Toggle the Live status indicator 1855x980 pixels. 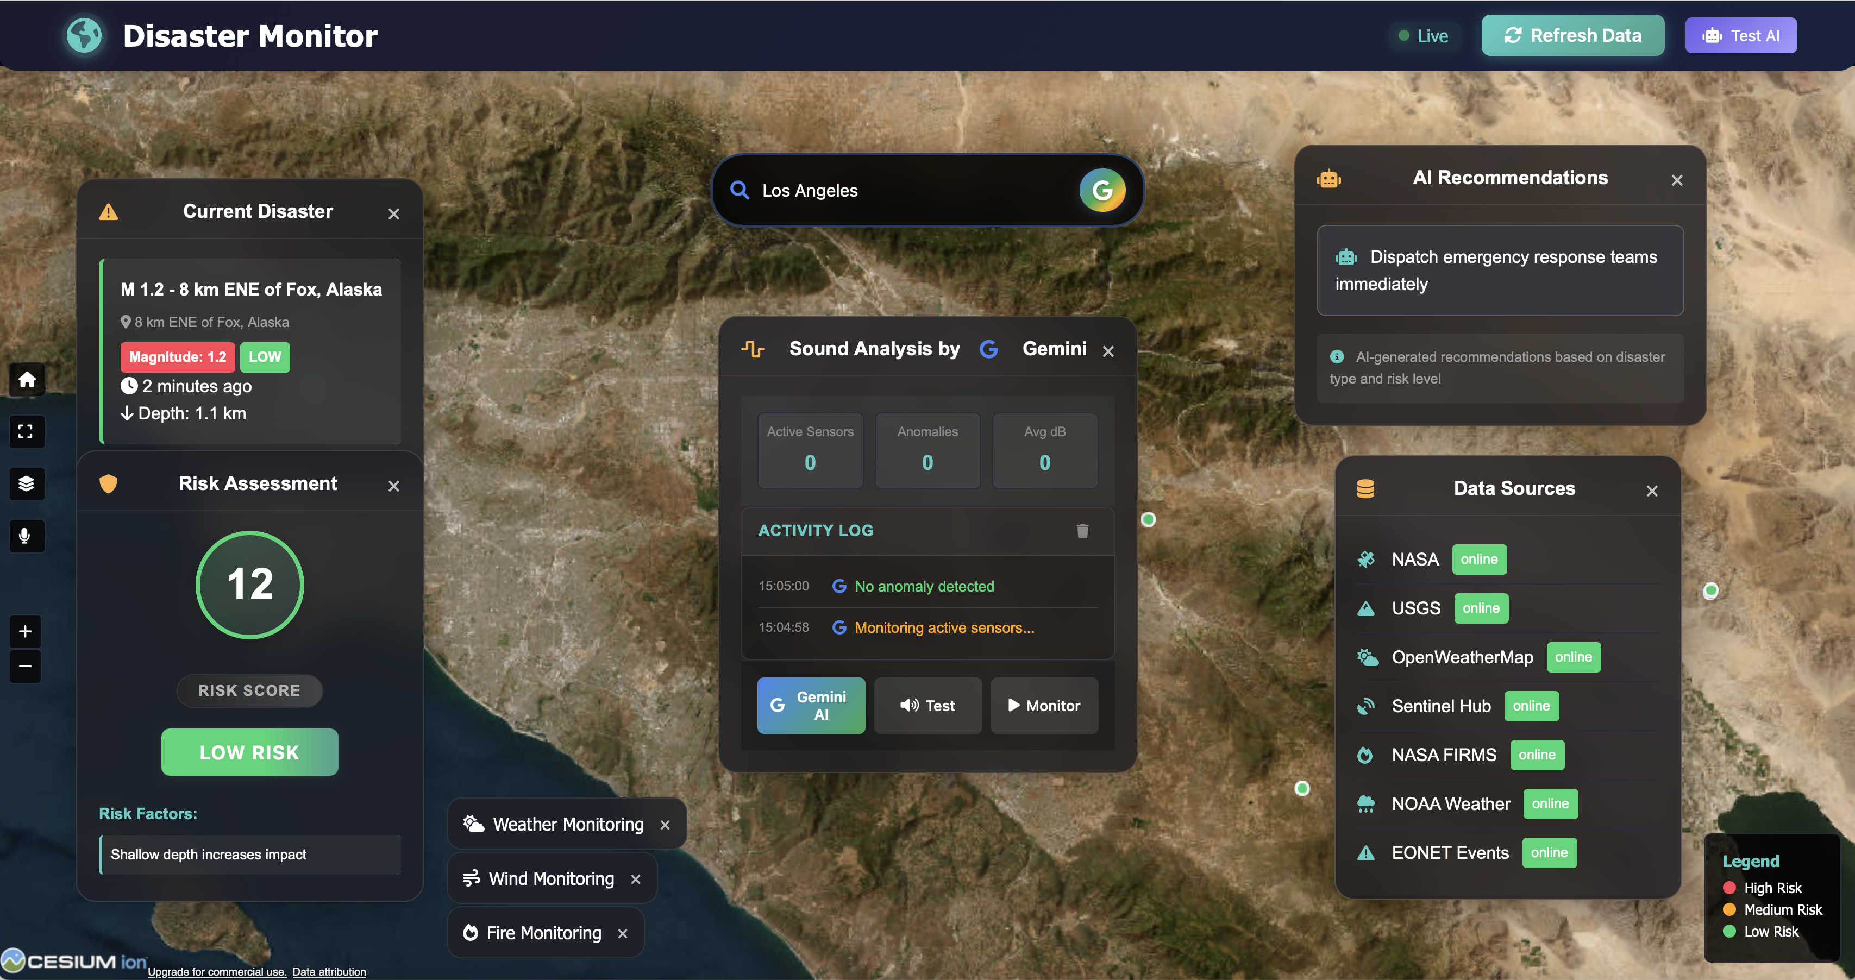(x=1423, y=36)
